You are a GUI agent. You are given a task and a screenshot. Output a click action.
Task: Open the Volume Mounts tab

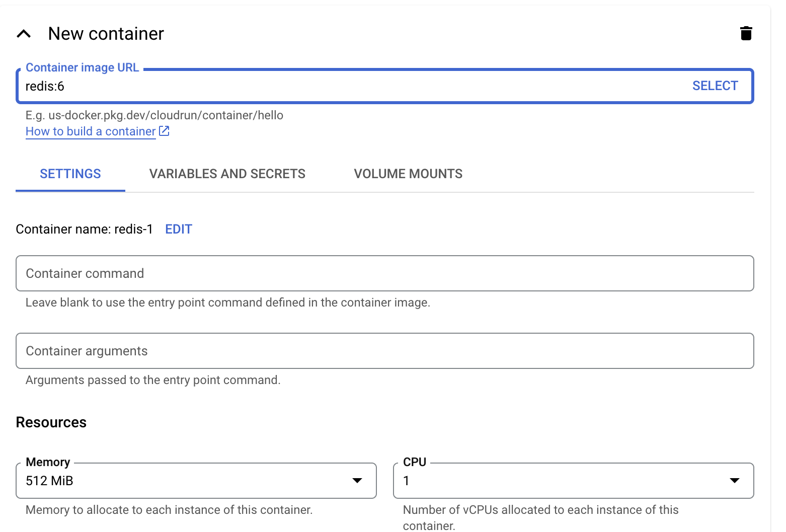pos(408,174)
